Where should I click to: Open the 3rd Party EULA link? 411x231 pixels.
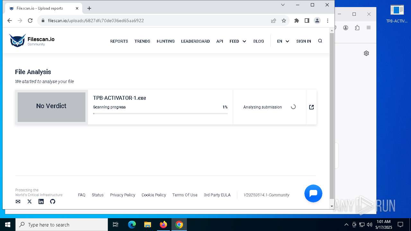click(217, 195)
